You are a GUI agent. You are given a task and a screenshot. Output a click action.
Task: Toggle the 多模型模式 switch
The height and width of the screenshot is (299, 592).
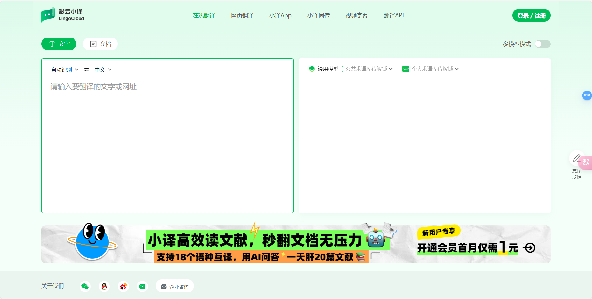pos(542,44)
